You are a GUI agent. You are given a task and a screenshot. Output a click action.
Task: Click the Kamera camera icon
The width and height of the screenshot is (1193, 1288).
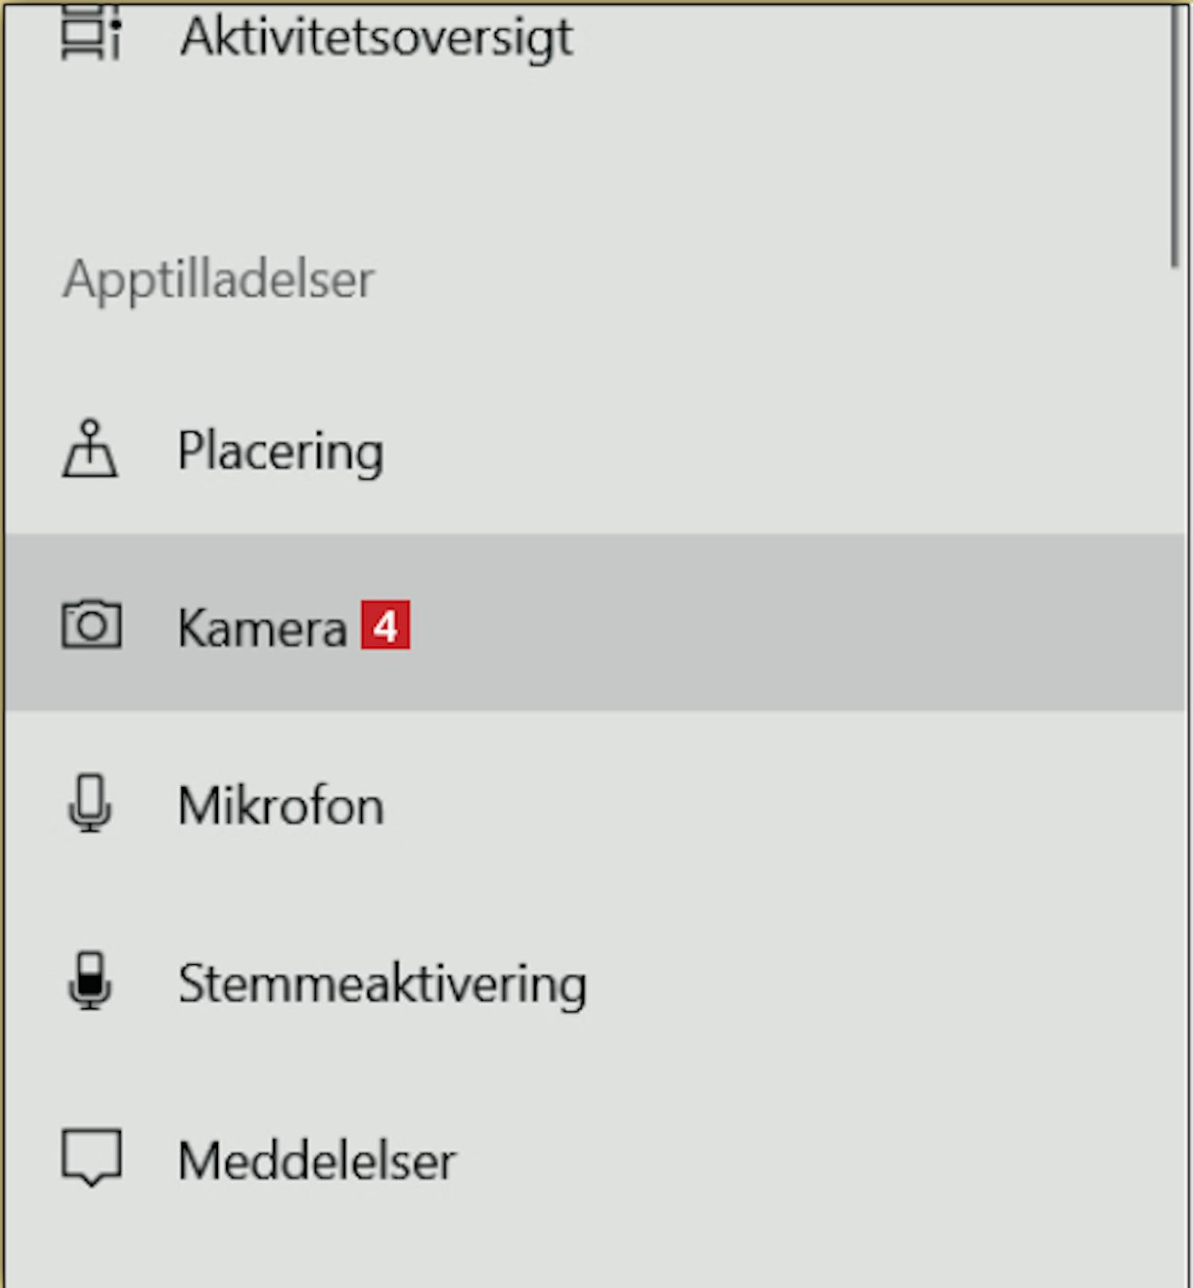91,625
